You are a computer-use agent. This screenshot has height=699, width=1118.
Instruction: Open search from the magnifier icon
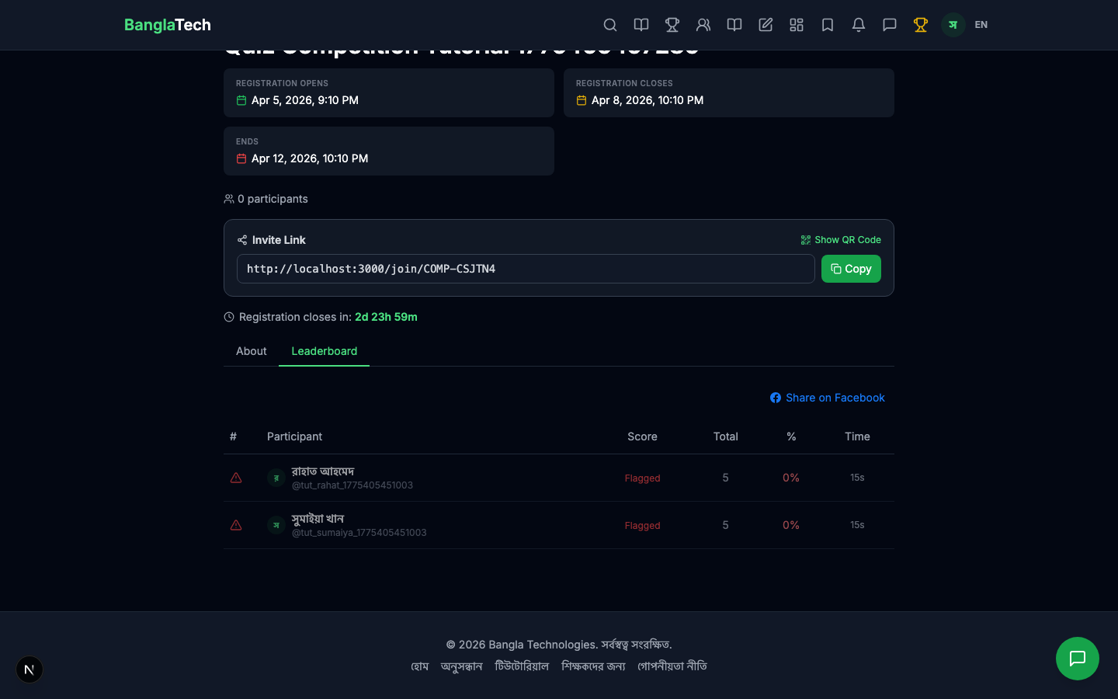[x=610, y=25]
